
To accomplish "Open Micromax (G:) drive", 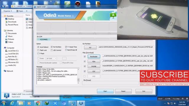I will coord(13,62).
